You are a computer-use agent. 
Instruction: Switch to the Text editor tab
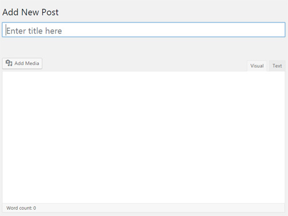tap(277, 66)
